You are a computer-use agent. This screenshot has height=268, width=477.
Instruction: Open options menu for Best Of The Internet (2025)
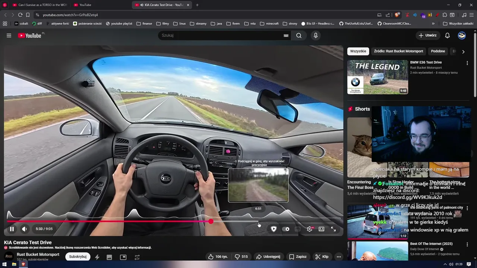point(467,245)
